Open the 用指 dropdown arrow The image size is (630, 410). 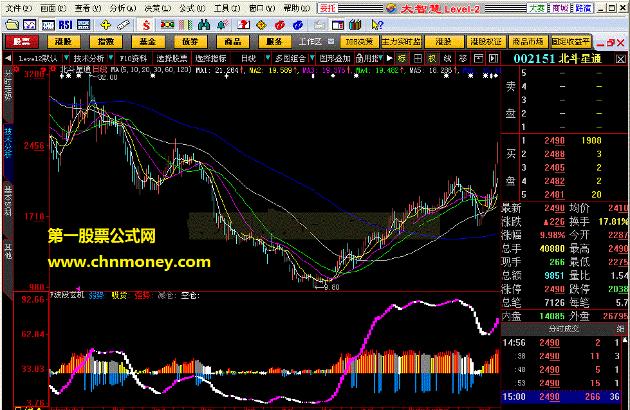point(380,59)
